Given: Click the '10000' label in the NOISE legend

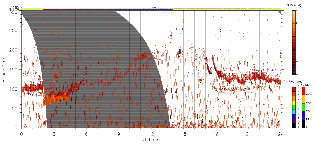Looking at the screenshot, I should coord(309,94).
